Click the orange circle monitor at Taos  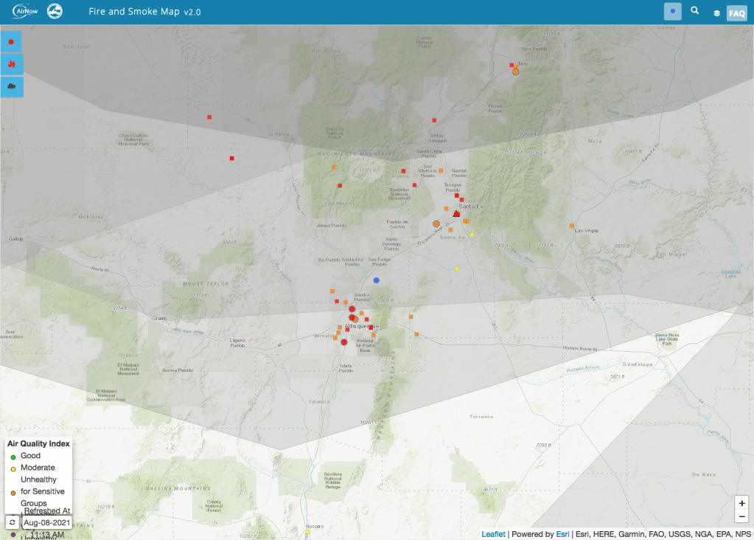pyautogui.click(x=516, y=72)
